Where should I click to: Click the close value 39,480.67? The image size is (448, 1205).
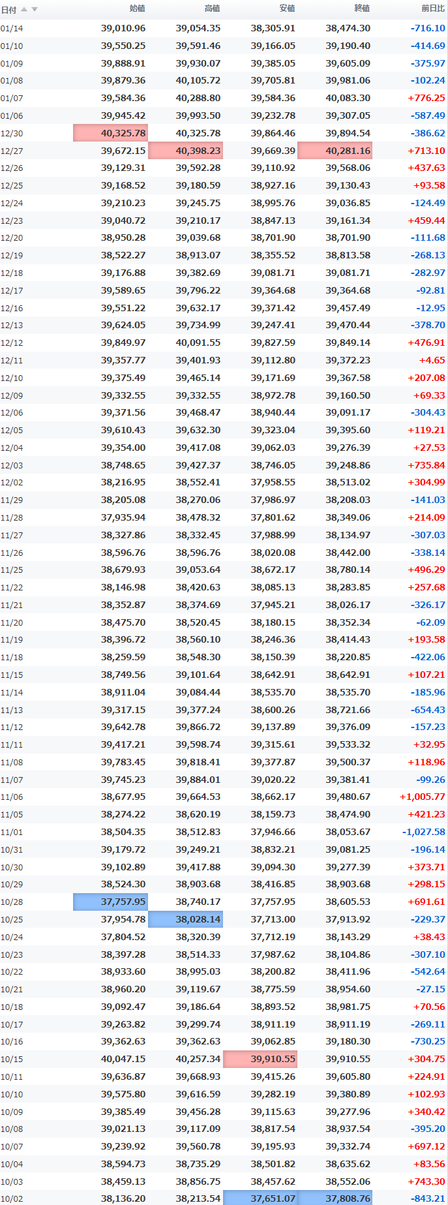pyautogui.click(x=348, y=797)
